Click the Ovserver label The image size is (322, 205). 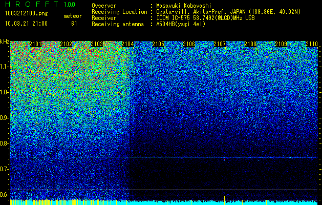point(104,6)
